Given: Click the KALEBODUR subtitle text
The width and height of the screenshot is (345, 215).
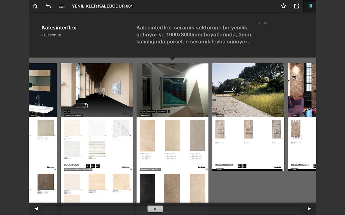Looking at the screenshot, I should [x=51, y=35].
